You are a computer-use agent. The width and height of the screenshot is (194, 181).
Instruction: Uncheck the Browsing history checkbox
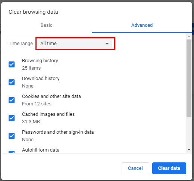coord(12,64)
